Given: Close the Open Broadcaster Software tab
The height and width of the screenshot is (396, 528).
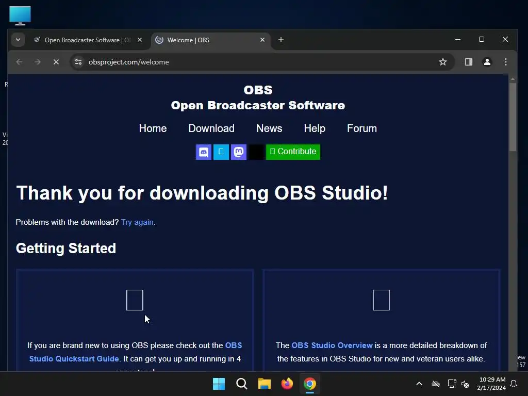Looking at the screenshot, I should click(x=140, y=40).
